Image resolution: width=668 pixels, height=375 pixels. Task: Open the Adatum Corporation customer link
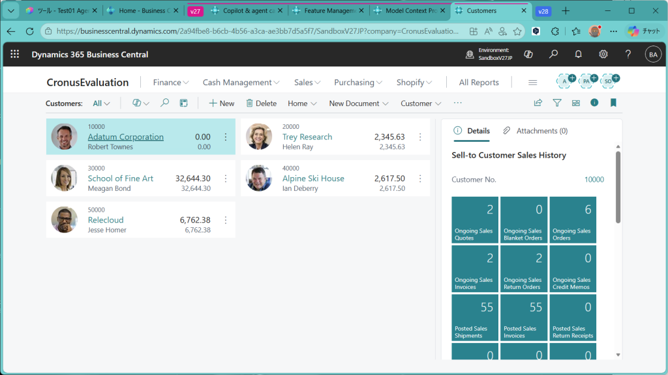click(125, 137)
